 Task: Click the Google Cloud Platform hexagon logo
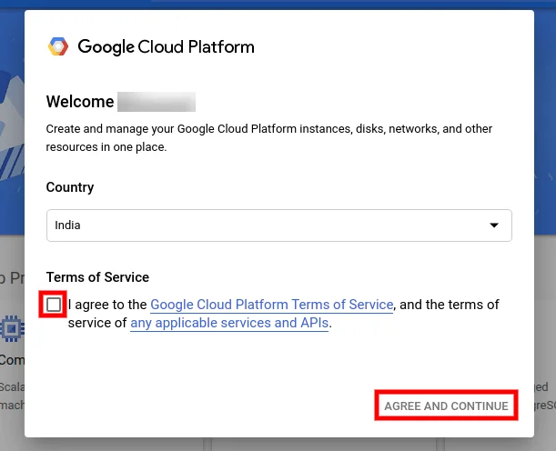click(58, 47)
